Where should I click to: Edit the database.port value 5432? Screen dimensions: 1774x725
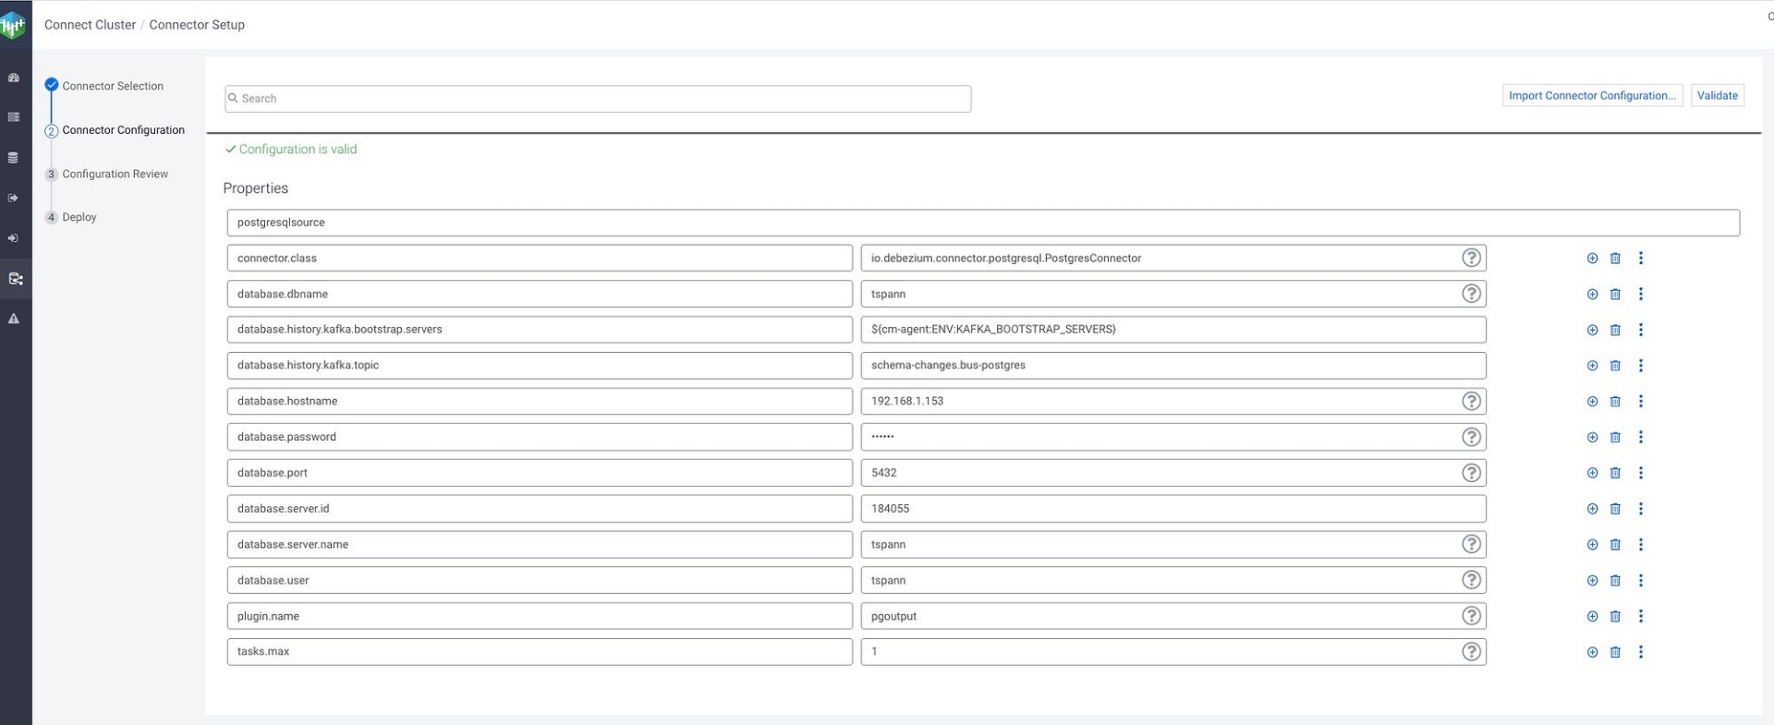1173,473
